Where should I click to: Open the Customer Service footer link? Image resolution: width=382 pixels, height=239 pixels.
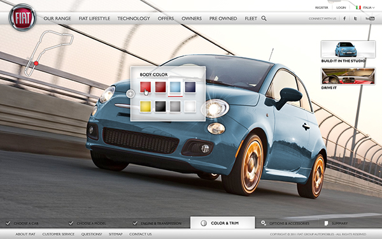tap(58, 234)
